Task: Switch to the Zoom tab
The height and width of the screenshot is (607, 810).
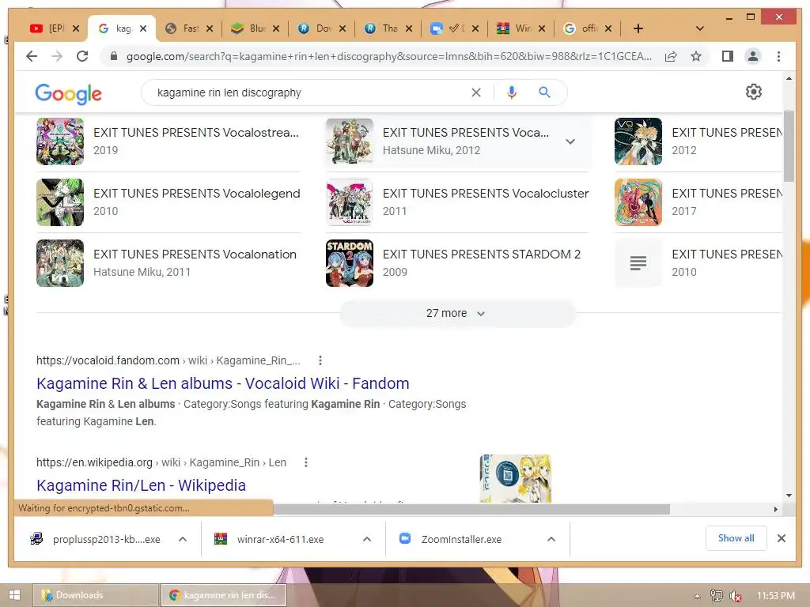Action: tap(455, 28)
